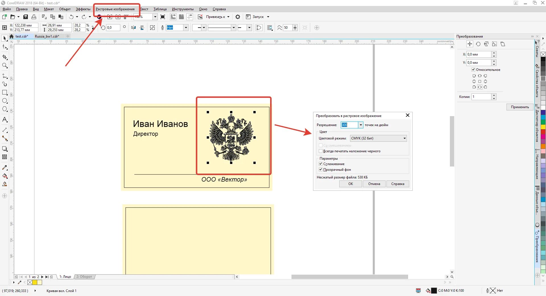This screenshot has width=546, height=296.
Task: Save the document with the floppy icon
Action: point(26,17)
